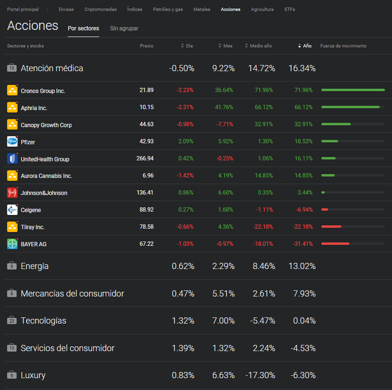This screenshot has width=392, height=390.
Task: Open the Canopy Growth Corp stock page
Action: (x=46, y=125)
